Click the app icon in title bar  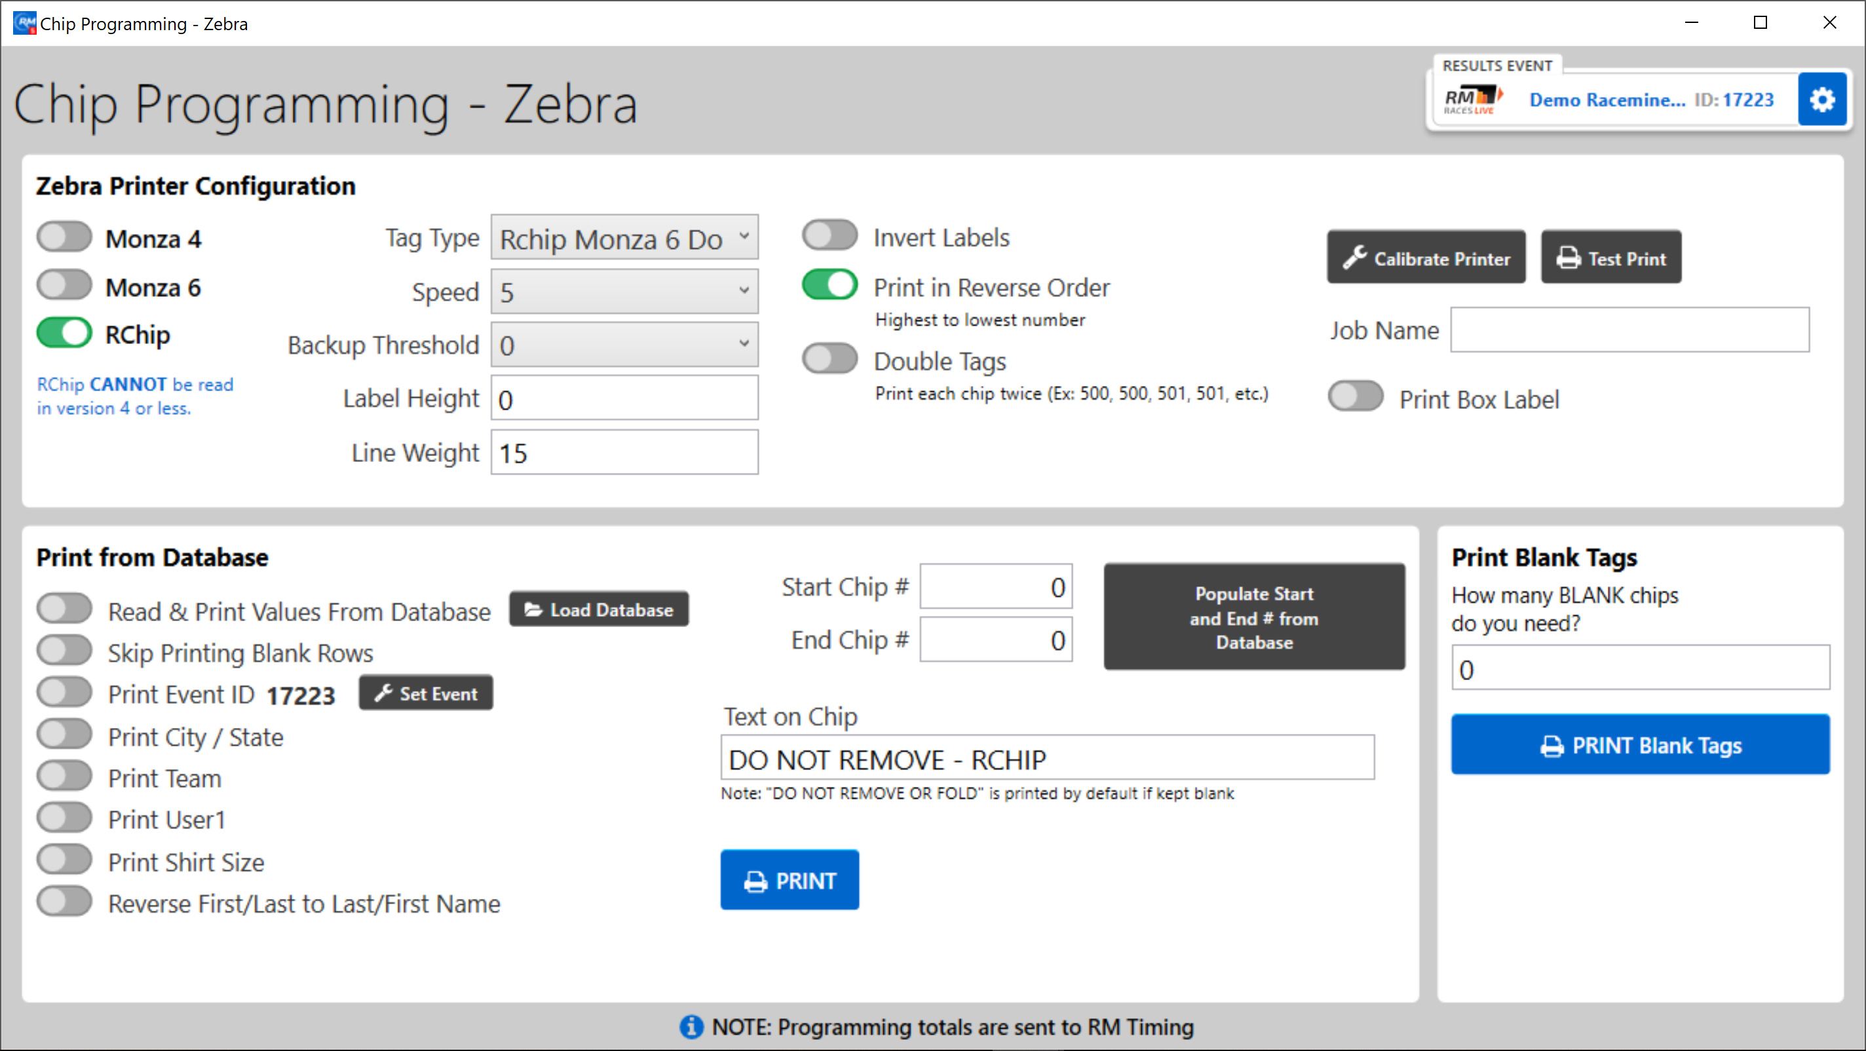tap(25, 23)
